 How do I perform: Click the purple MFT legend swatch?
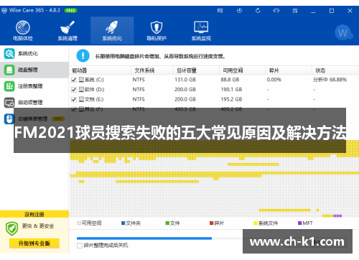coord(299,223)
